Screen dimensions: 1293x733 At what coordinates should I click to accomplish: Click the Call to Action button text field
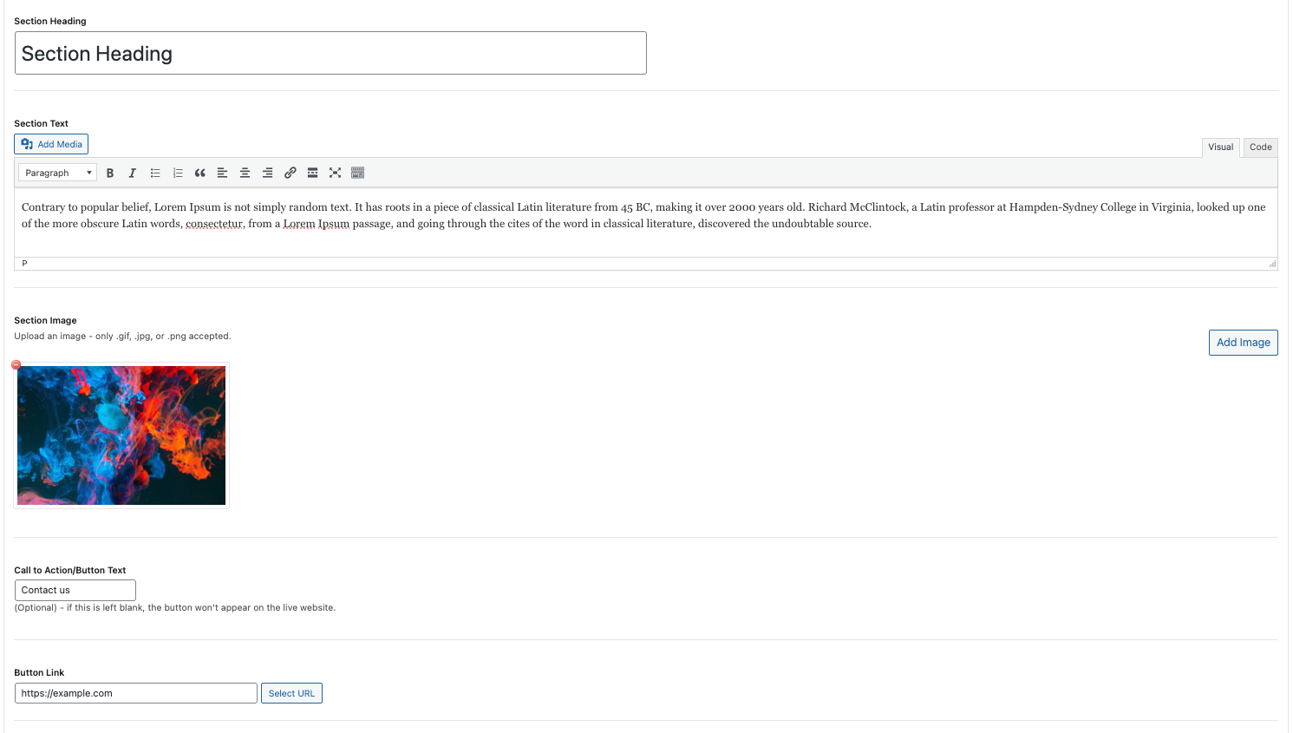[75, 590]
